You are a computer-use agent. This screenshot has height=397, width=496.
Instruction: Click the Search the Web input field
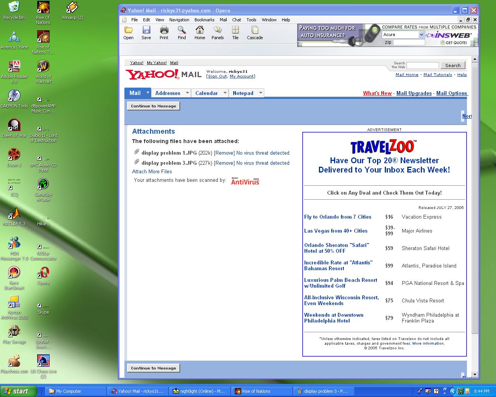click(x=422, y=66)
